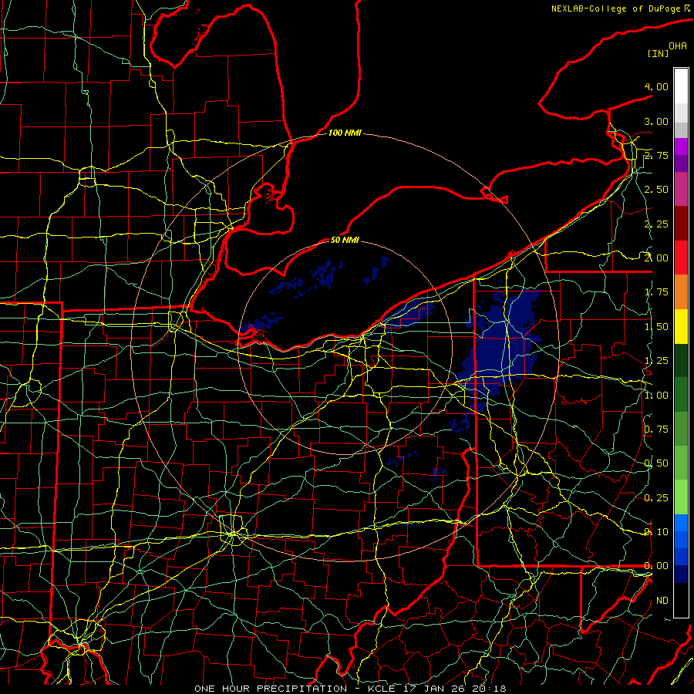Click the 1.50 legend value
Screen dimensions: 694x694
coord(656,327)
